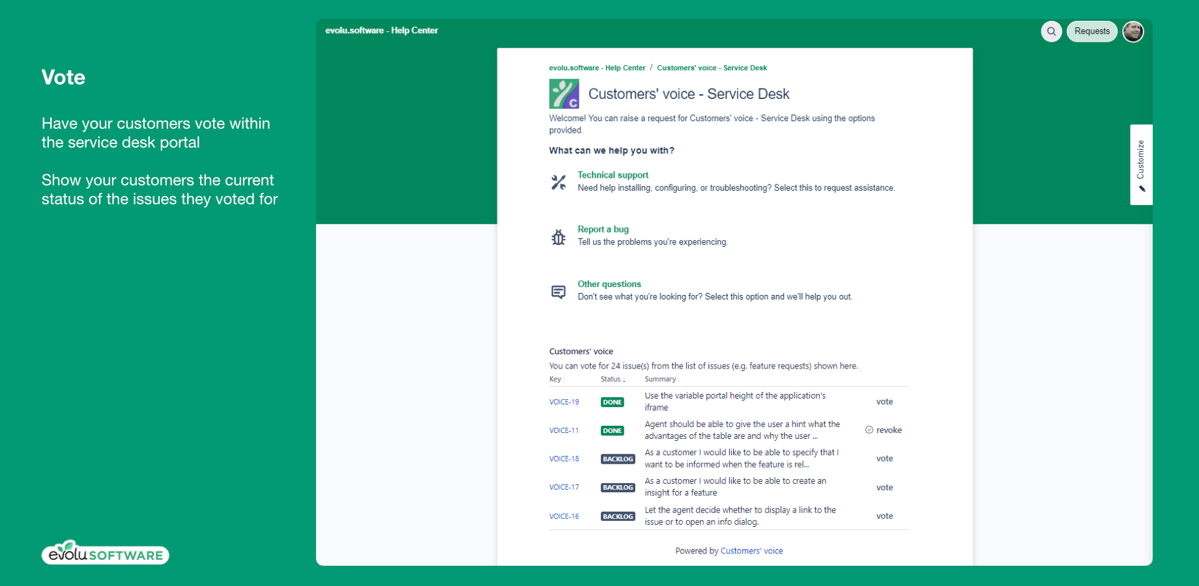The image size is (1199, 586).
Task: Click the Technical support tools icon
Action: pyautogui.click(x=558, y=182)
